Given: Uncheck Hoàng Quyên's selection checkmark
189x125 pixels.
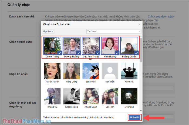Looking at the screenshot, I should coord(136,53).
